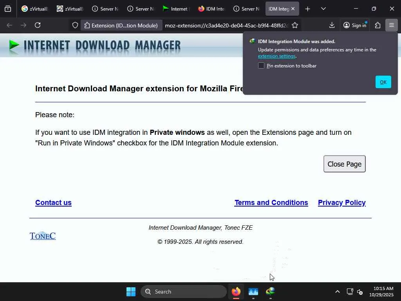Enable Pin extension to toolbar checkbox

point(261,65)
